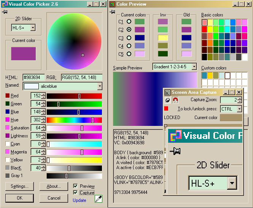Click the magnet icon in Screen Area Capture

click(175, 100)
